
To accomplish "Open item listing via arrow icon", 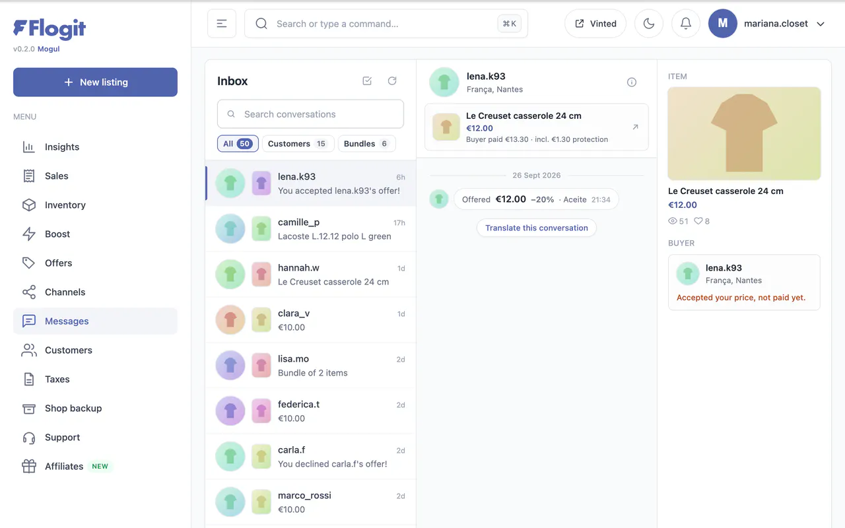I will [635, 127].
